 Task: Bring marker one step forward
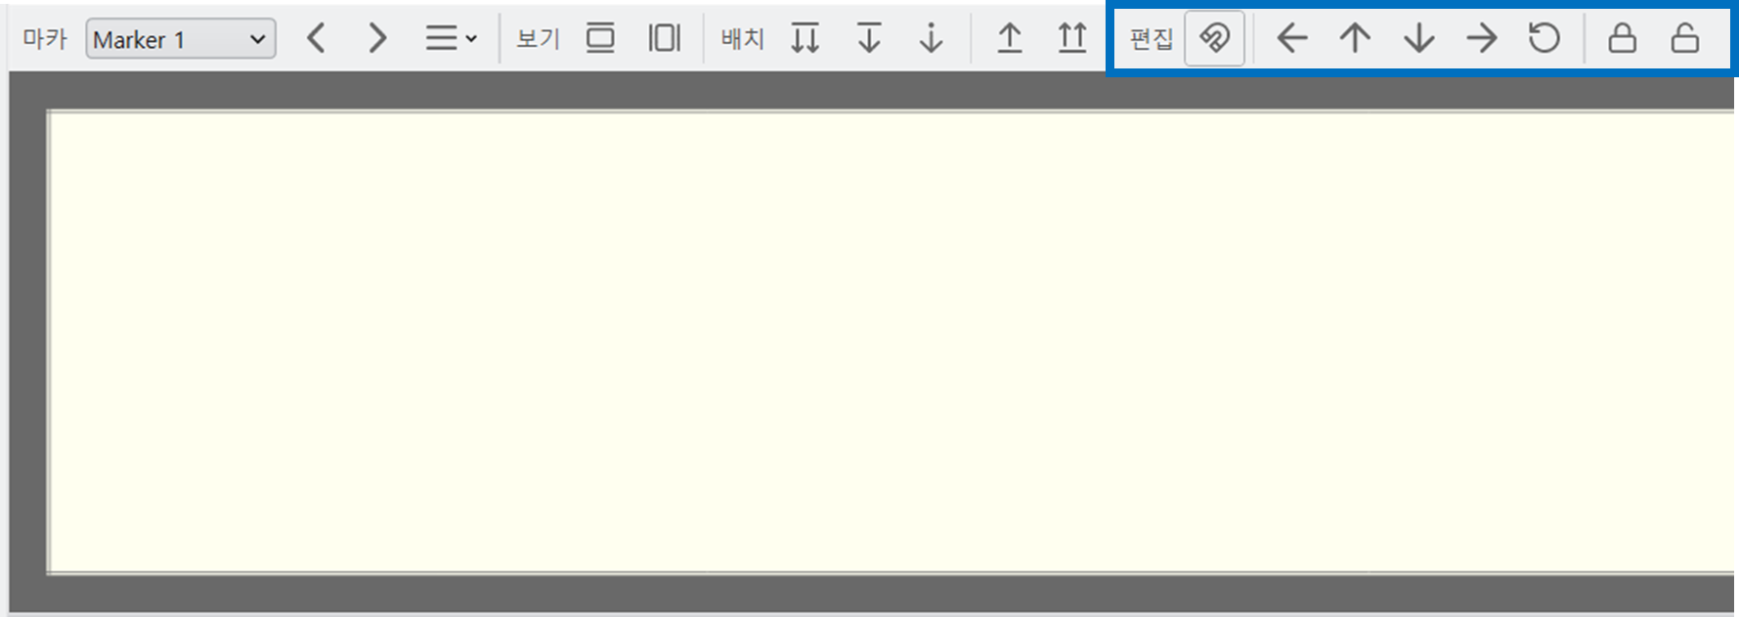[1010, 38]
